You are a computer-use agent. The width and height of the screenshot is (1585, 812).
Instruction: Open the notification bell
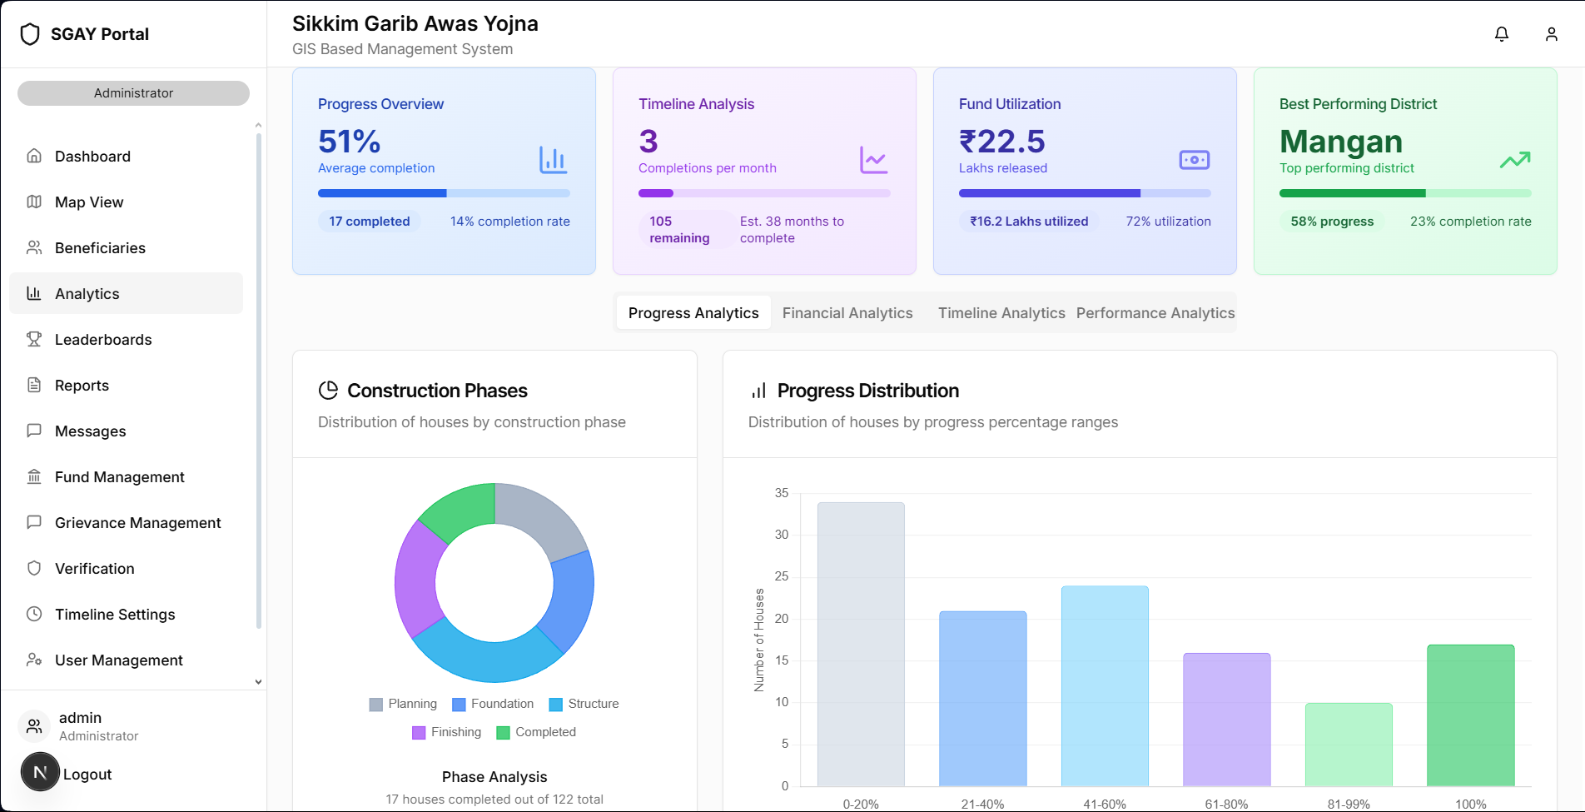[x=1501, y=34]
